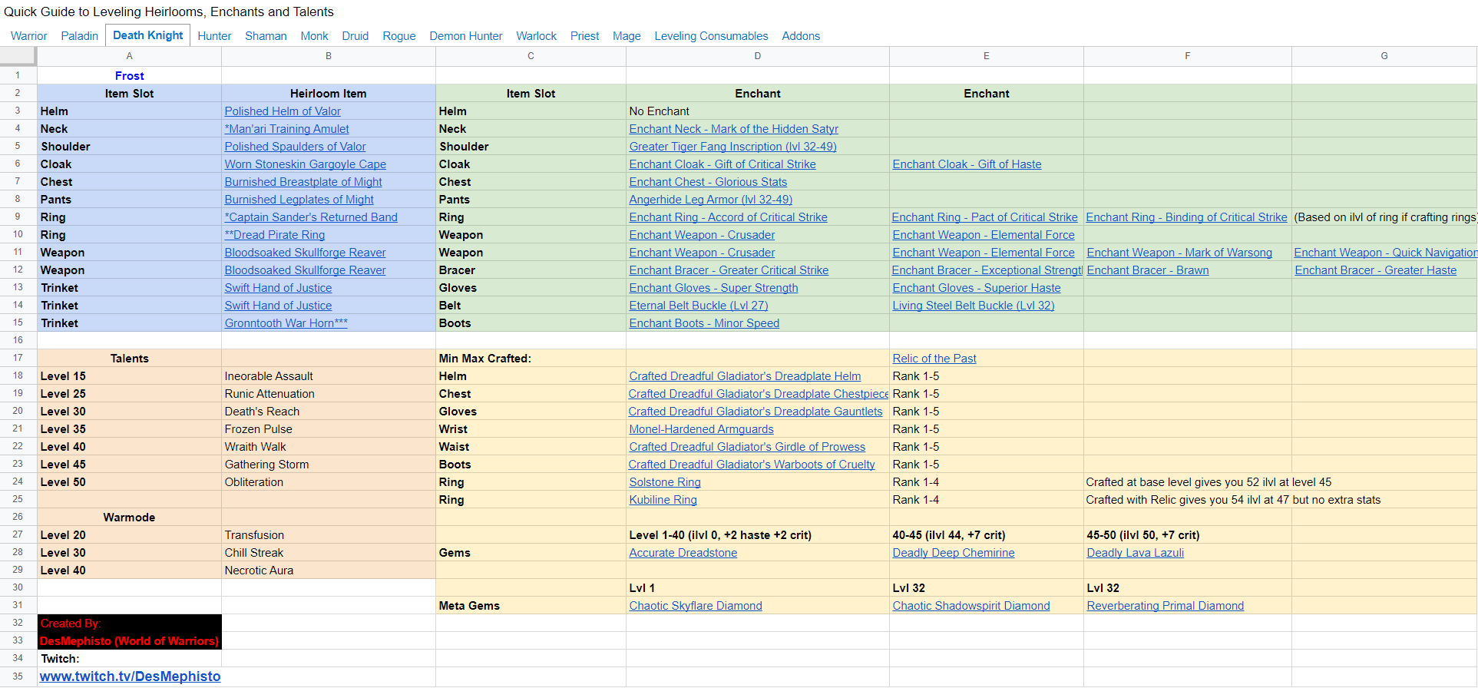The height and width of the screenshot is (688, 1478).
Task: Follow Enchant Bracer - Brawn link
Action: [x=1148, y=270]
